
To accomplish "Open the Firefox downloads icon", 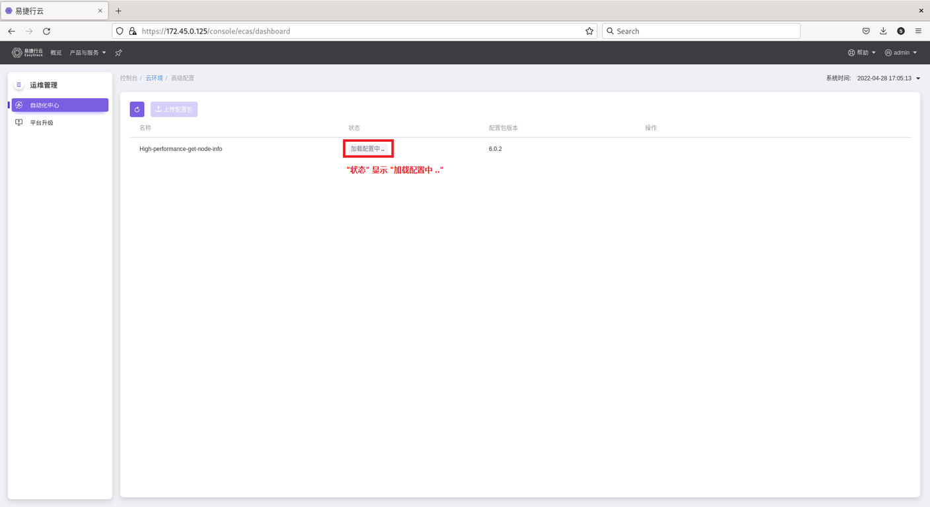I will (883, 31).
